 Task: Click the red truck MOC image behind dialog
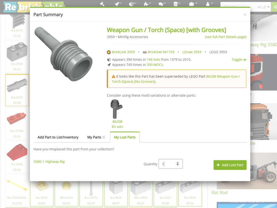[x=264, y=72]
